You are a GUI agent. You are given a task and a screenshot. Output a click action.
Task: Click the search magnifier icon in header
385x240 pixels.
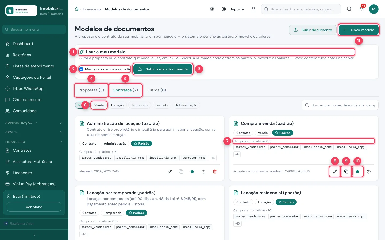(349, 9)
